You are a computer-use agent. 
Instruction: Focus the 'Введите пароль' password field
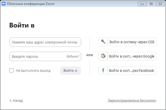45,56
